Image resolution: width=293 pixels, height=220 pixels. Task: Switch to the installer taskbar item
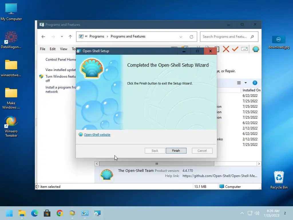(97, 213)
